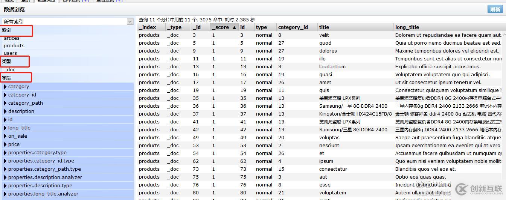Expand the category field filter
The width and height of the screenshot is (506, 200).
(x=68, y=86)
